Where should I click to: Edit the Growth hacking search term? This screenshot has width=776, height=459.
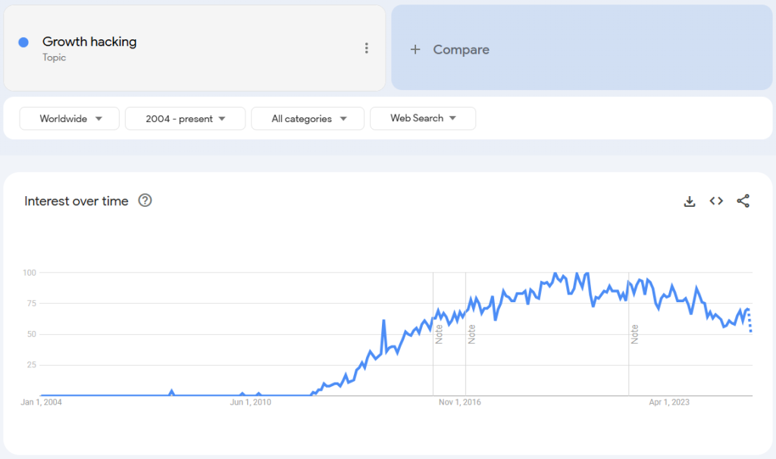tap(89, 42)
